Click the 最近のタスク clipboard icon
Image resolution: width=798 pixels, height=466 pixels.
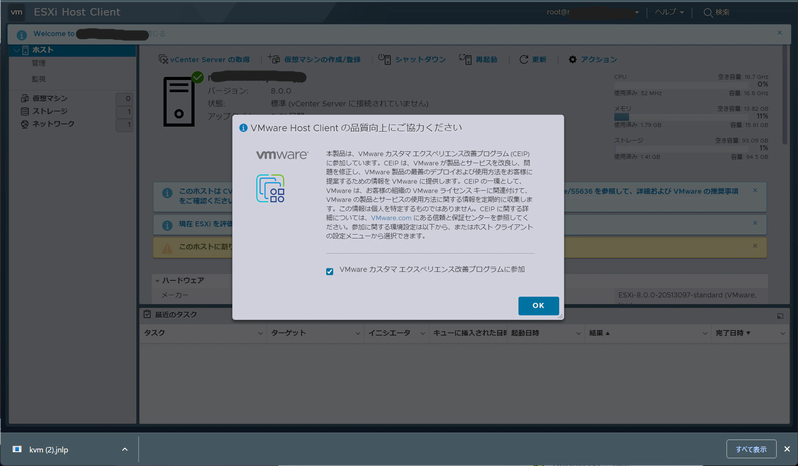pos(147,314)
